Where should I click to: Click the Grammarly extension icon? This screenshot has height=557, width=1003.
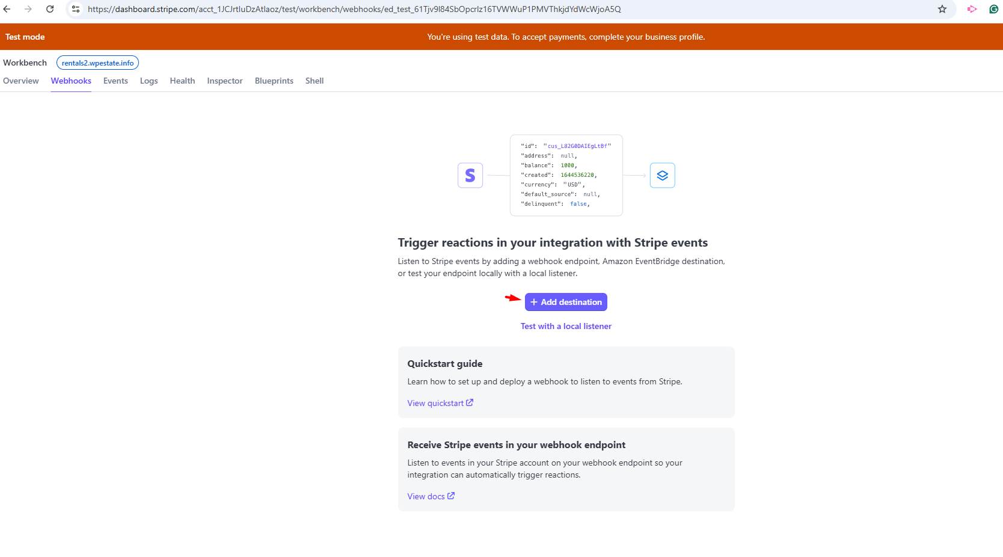994,9
